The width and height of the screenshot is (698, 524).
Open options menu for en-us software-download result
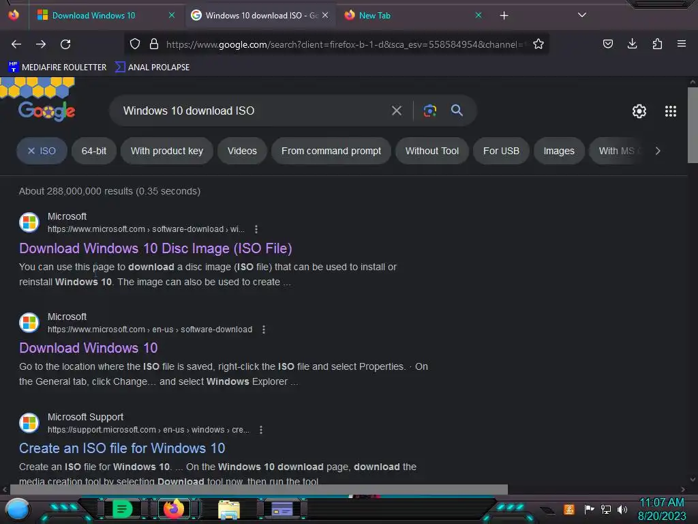point(264,330)
